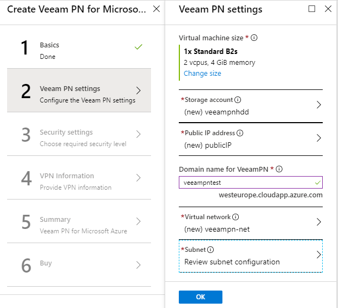The image size is (338, 308).
Task: Click info icon beside Virtual network
Action: tap(236, 217)
